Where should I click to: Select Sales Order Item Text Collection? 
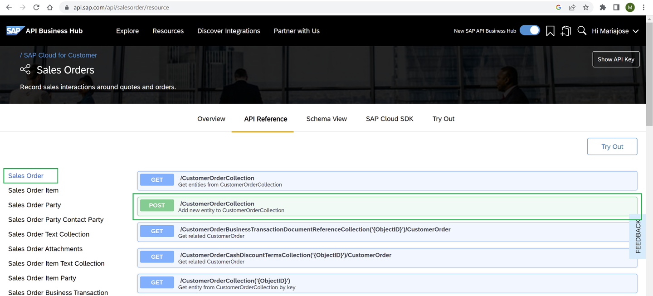[x=56, y=263]
